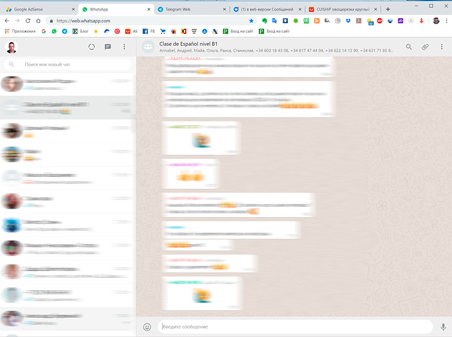Open your own profile avatar

coord(12,47)
